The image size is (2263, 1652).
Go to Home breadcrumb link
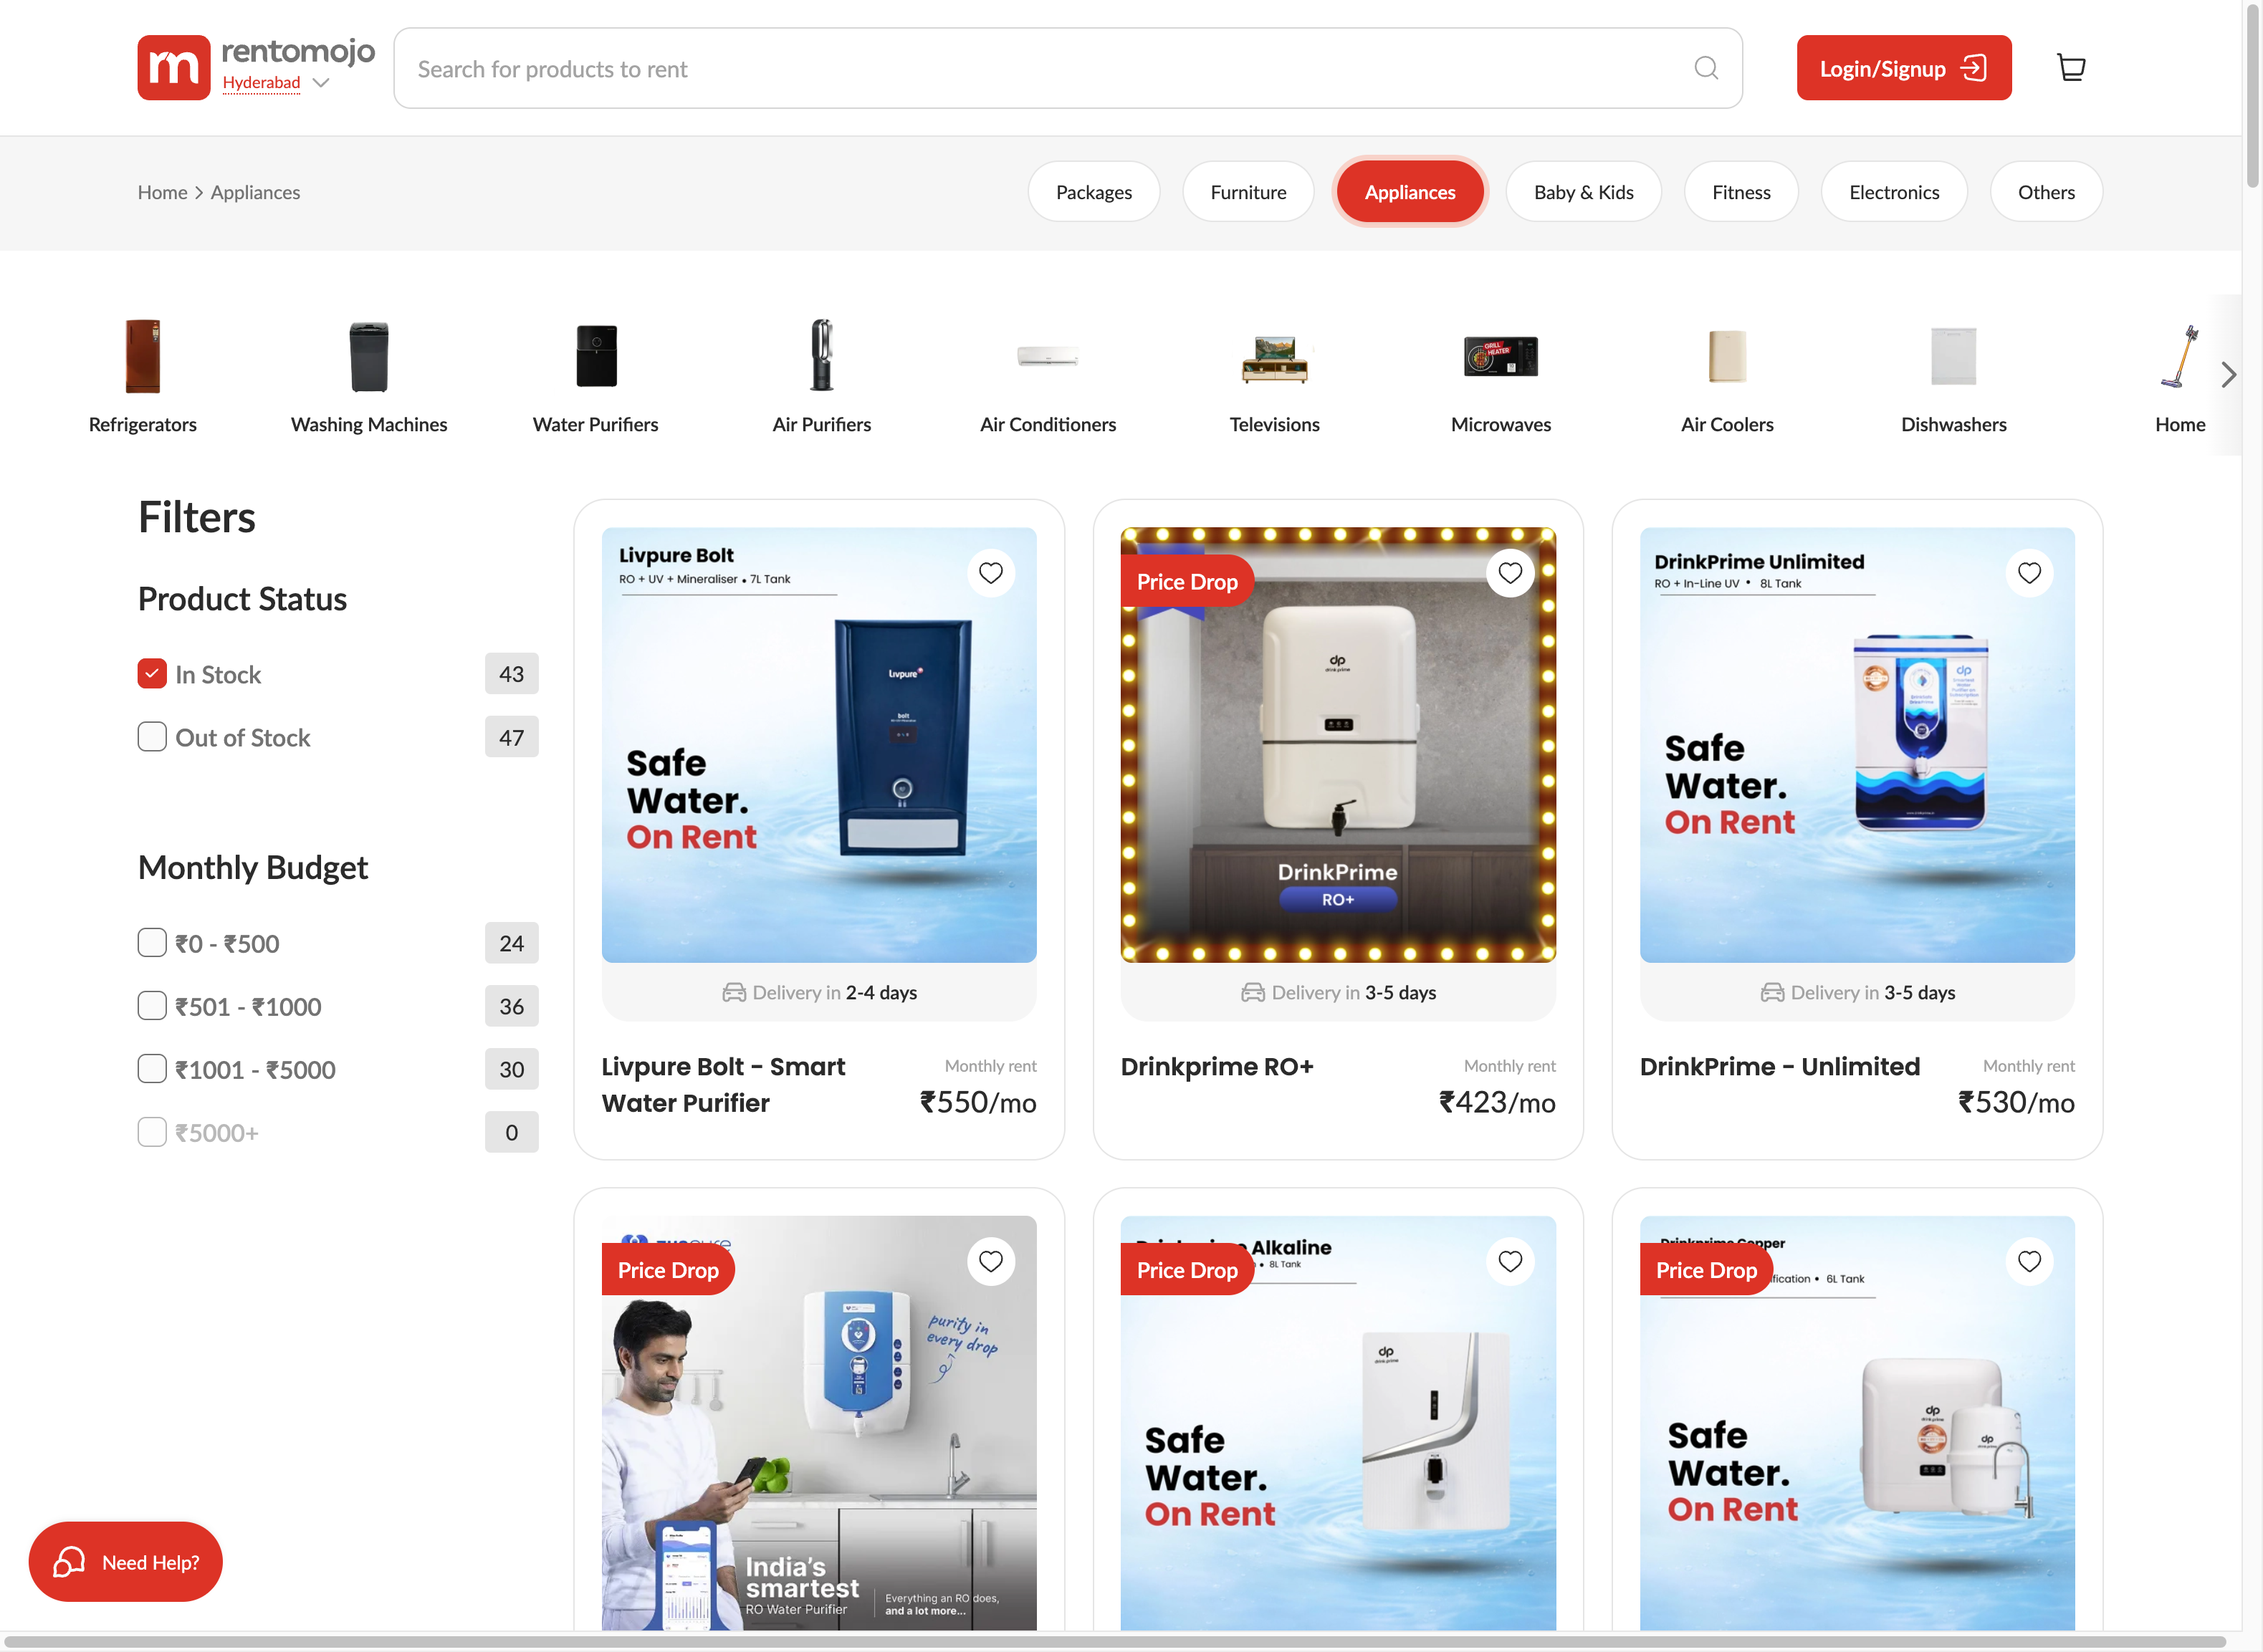pyautogui.click(x=162, y=192)
